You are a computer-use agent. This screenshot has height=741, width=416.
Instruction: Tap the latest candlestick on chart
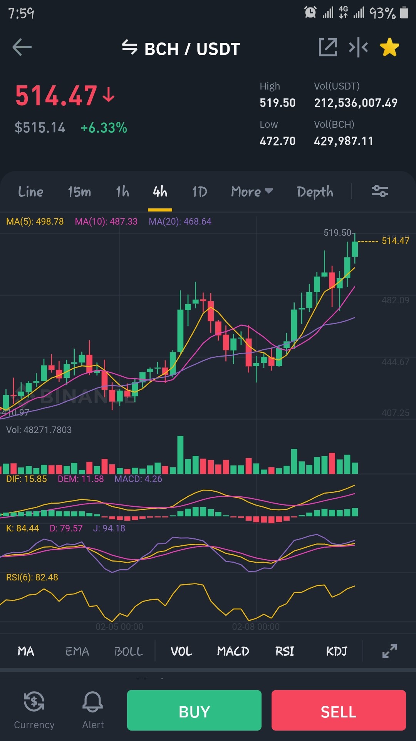pyautogui.click(x=355, y=249)
